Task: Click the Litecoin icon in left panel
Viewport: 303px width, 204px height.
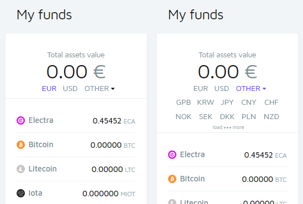Action: (20, 169)
